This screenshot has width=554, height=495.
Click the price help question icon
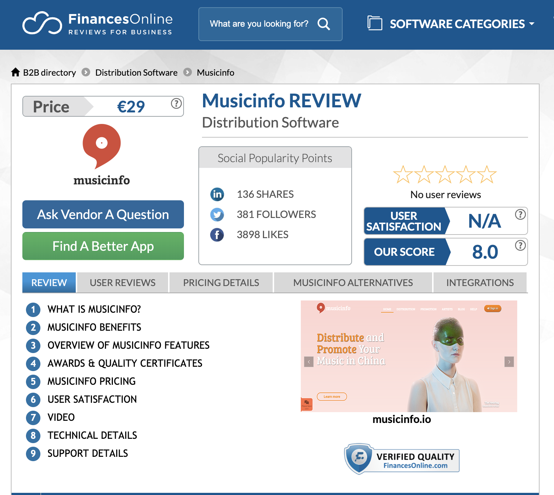pos(176,104)
